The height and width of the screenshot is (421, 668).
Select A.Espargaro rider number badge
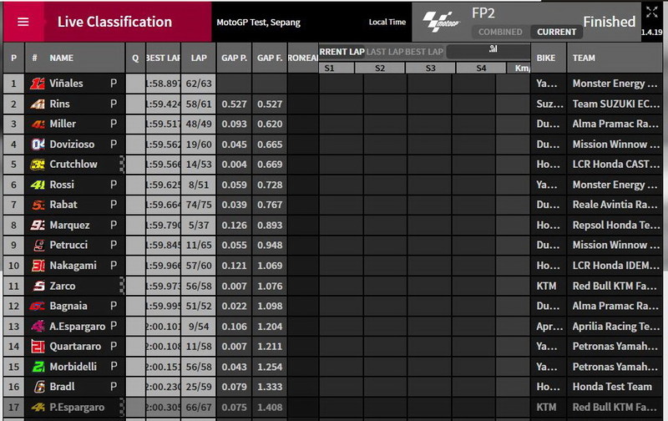[38, 327]
